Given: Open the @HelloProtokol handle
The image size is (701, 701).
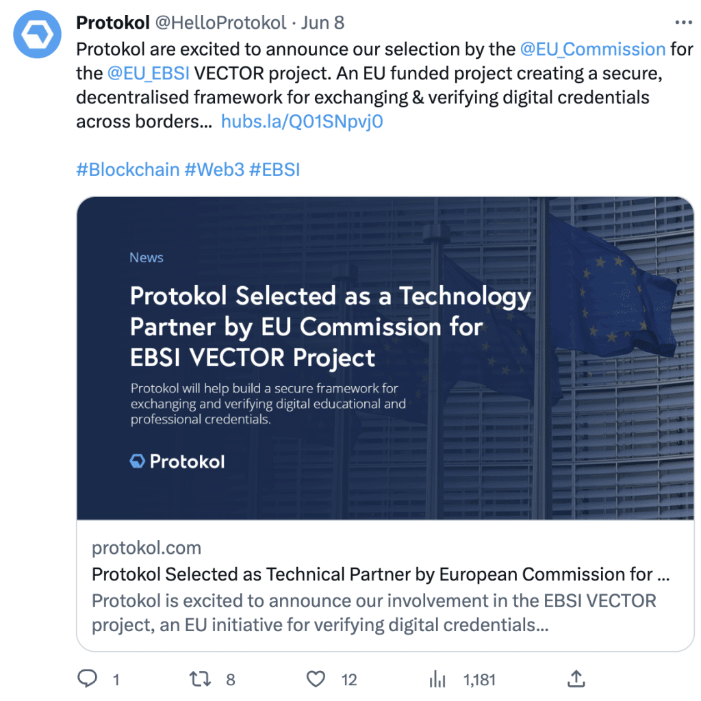Looking at the screenshot, I should 220,23.
